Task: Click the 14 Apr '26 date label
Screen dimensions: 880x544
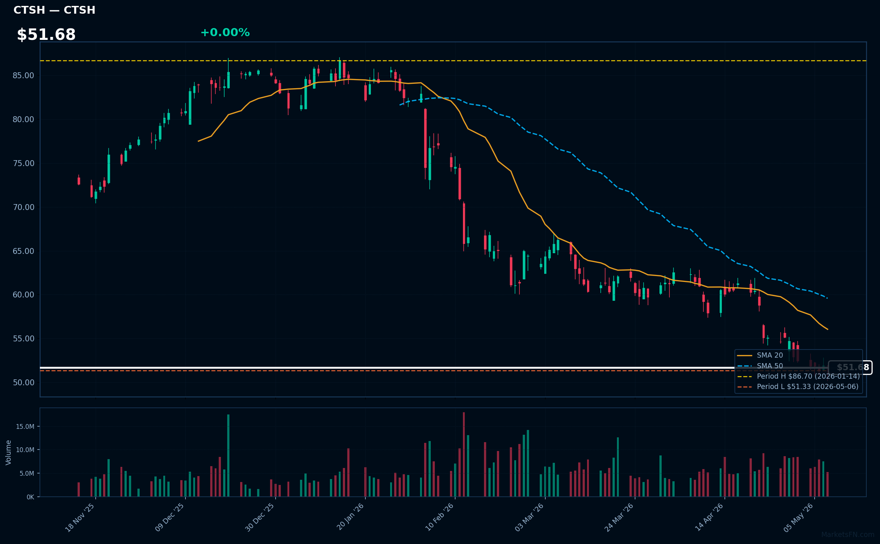Action: coord(709,517)
